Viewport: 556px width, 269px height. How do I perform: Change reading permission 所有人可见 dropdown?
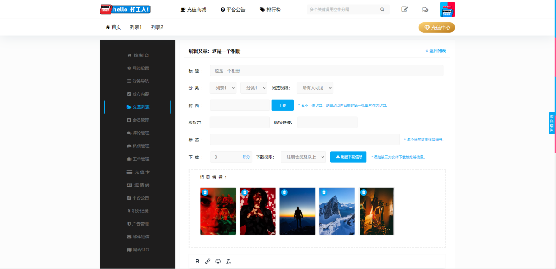pos(315,88)
